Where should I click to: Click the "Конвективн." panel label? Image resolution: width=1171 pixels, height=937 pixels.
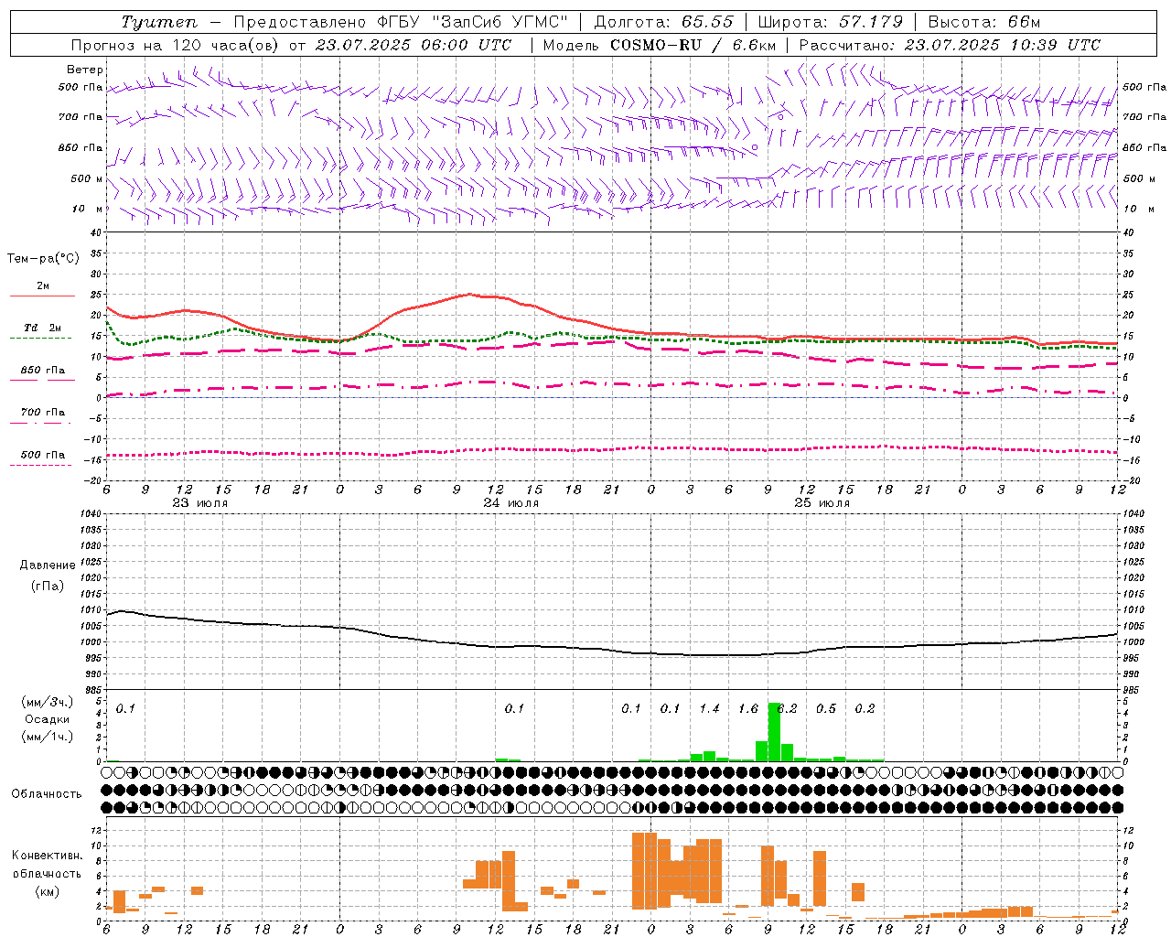(x=48, y=856)
